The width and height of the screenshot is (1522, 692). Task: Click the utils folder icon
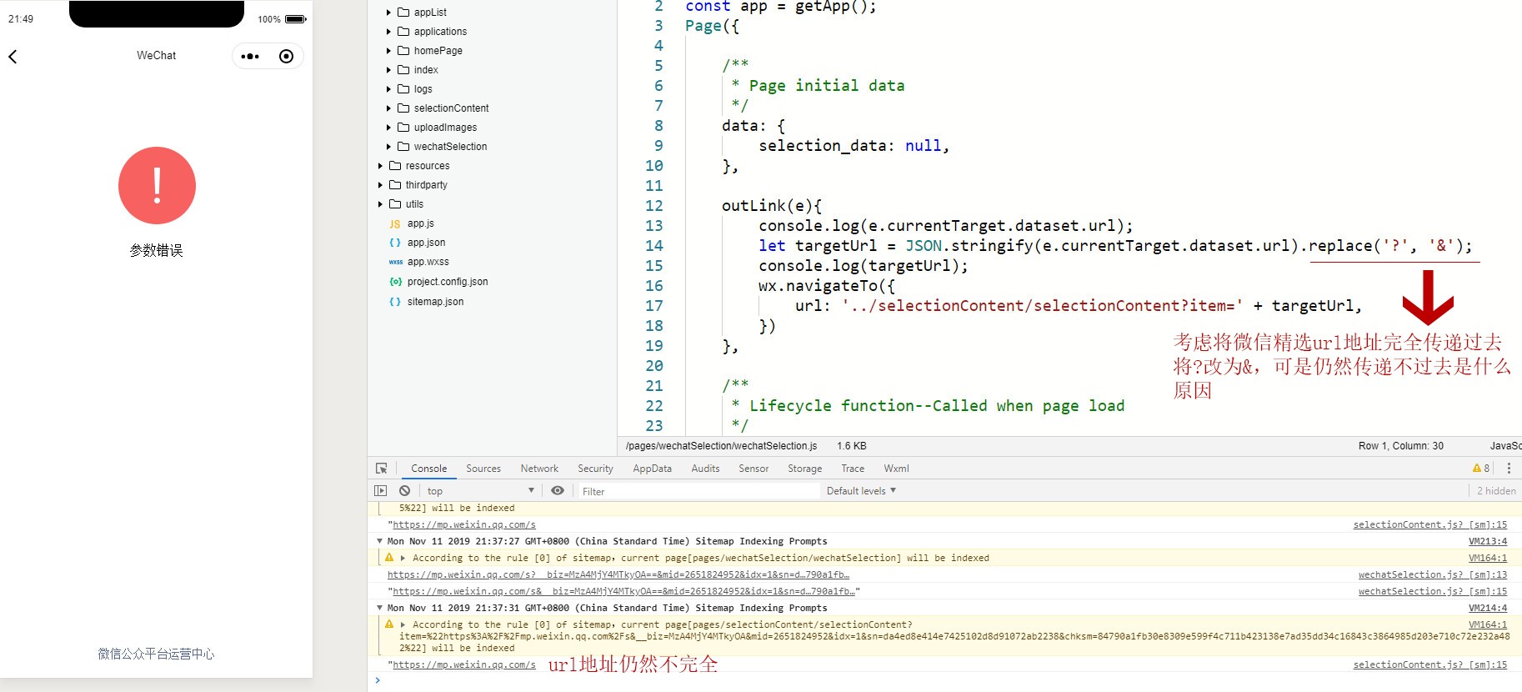[x=395, y=204]
